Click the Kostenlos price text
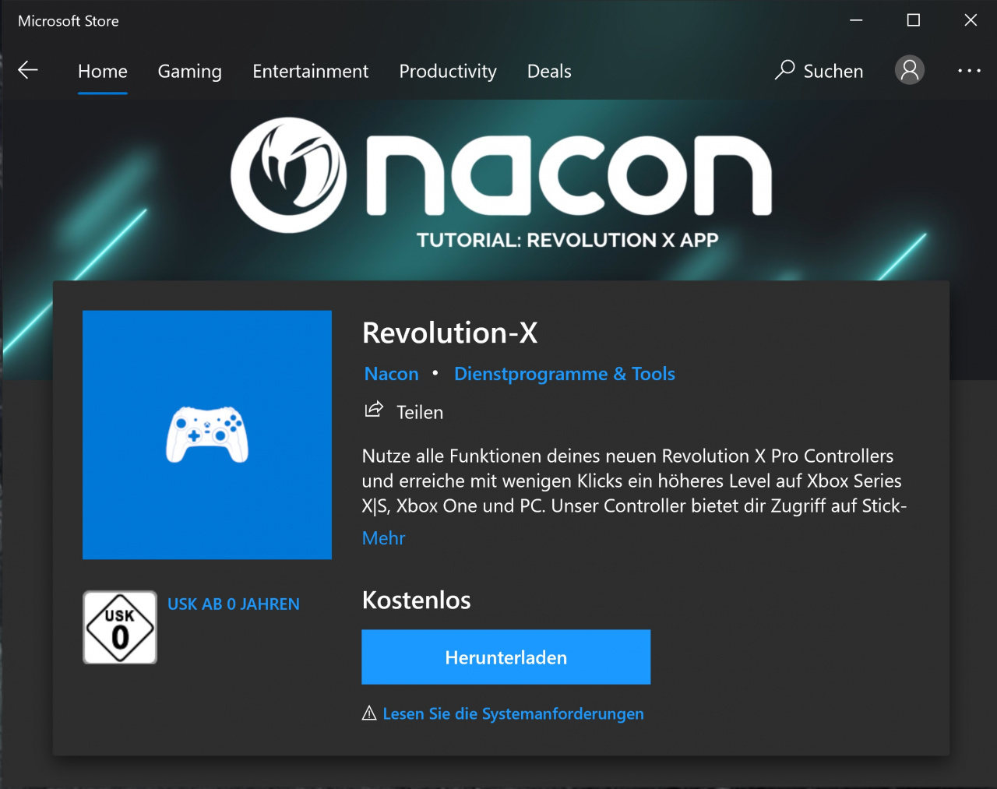997x789 pixels. [x=417, y=601]
